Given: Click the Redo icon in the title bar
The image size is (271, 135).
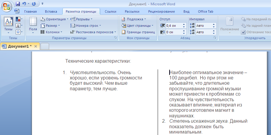Looking at the screenshot, I should tap(33, 4).
